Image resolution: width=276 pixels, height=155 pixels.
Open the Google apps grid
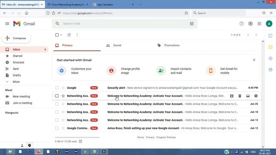click(260, 24)
